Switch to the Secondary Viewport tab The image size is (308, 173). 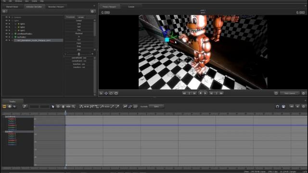pyautogui.click(x=56, y=7)
